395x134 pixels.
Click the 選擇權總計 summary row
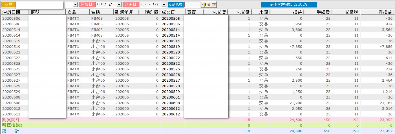(x=197, y=125)
